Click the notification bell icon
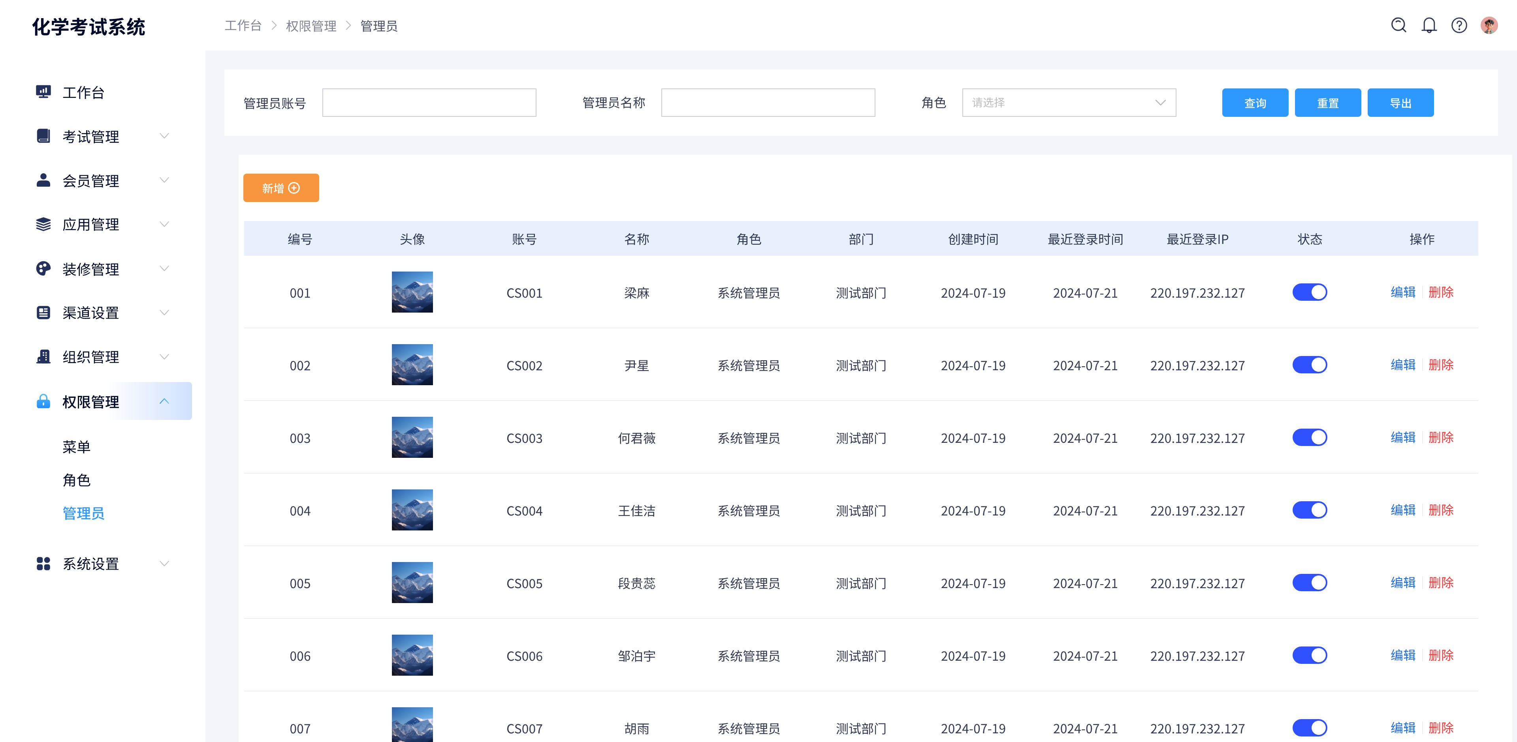The width and height of the screenshot is (1517, 742). [1429, 25]
